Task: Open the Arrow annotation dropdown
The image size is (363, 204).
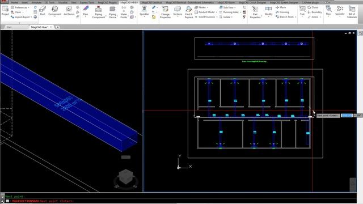Action: pos(314,17)
